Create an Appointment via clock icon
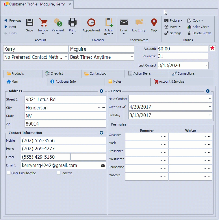 pos(91,22)
